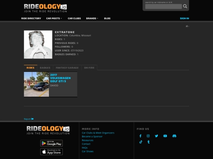Open Car Clubs & Meet Organizers link
Image resolution: width=213 pixels, height=159 pixels.
pos(98,133)
